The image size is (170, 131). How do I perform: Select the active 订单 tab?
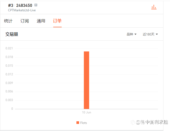(x=57, y=21)
